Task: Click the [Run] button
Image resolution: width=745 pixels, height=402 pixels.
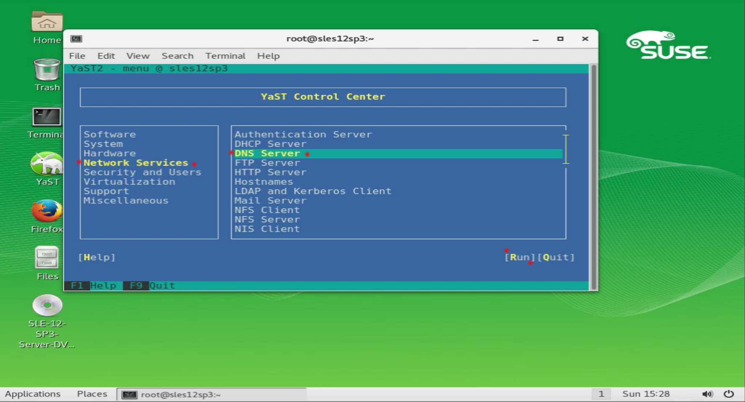Action: tap(520, 257)
